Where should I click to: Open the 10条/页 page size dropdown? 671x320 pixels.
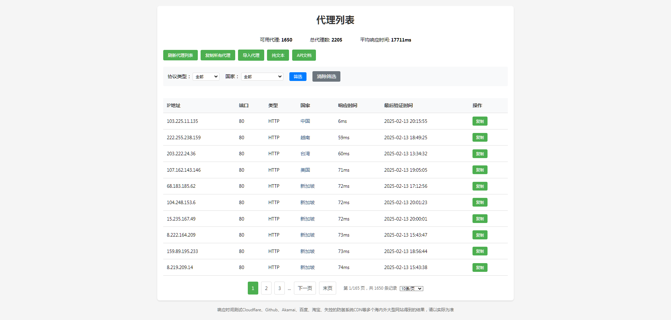coord(411,288)
